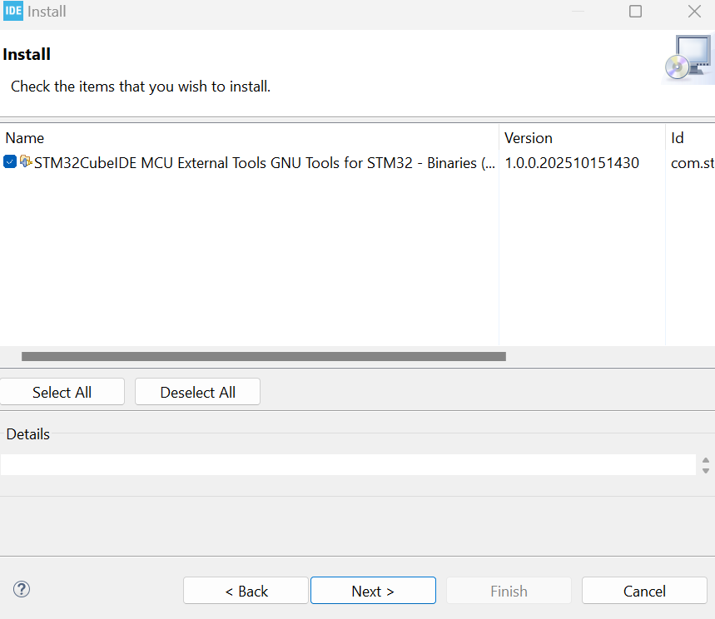Close the Install dialog window
Image resolution: width=715 pixels, height=619 pixels.
694,12
